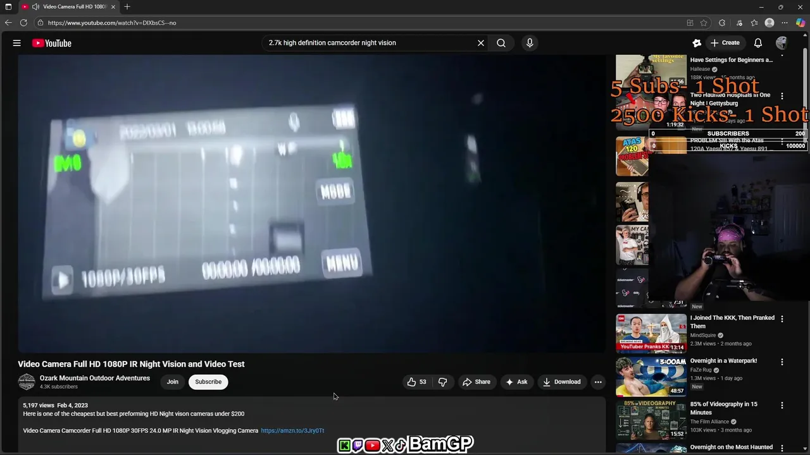This screenshot has height=455, width=810.
Task: Click the sparkle icon beside Create
Action: click(697, 43)
